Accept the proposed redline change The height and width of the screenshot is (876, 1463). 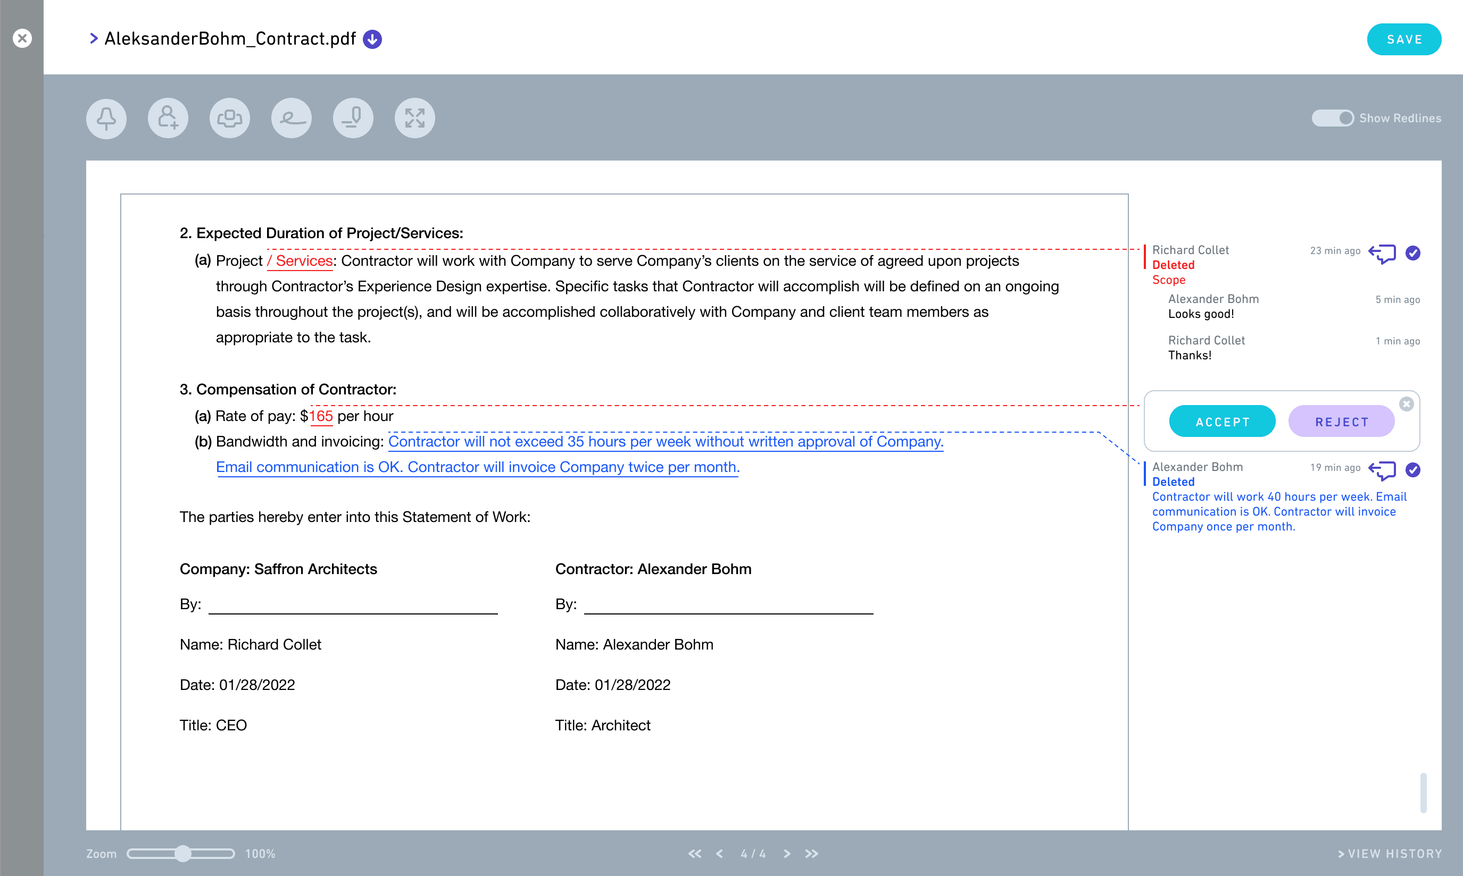click(x=1221, y=422)
